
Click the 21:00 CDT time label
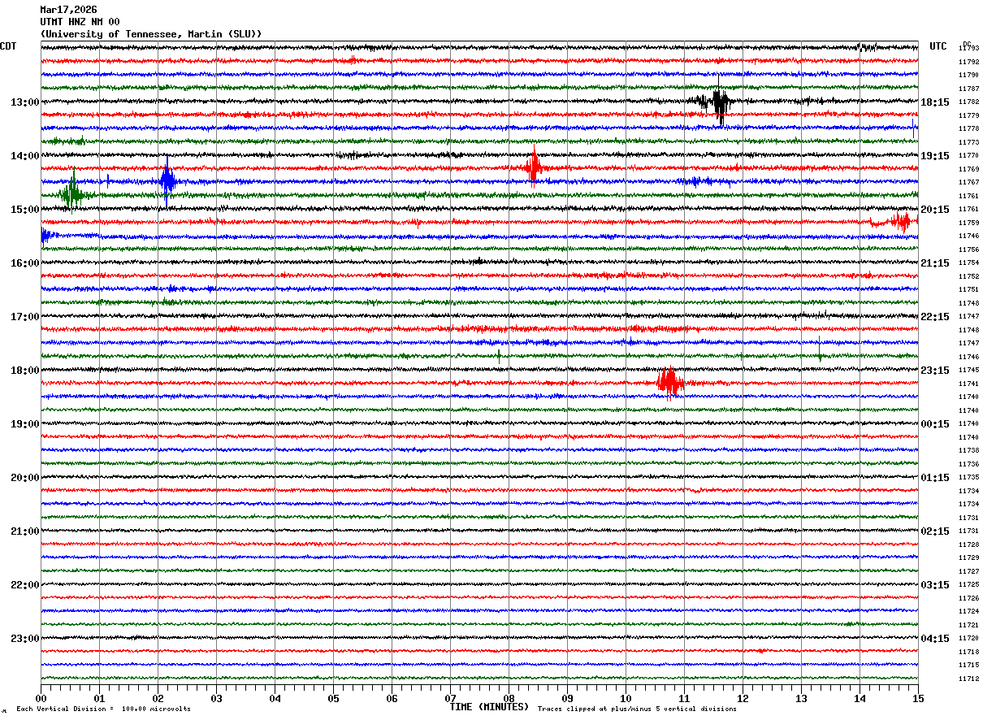24,531
